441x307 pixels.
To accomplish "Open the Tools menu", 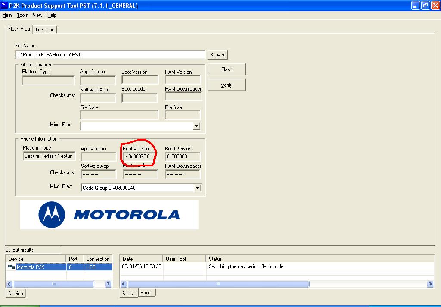I will click(x=22, y=15).
